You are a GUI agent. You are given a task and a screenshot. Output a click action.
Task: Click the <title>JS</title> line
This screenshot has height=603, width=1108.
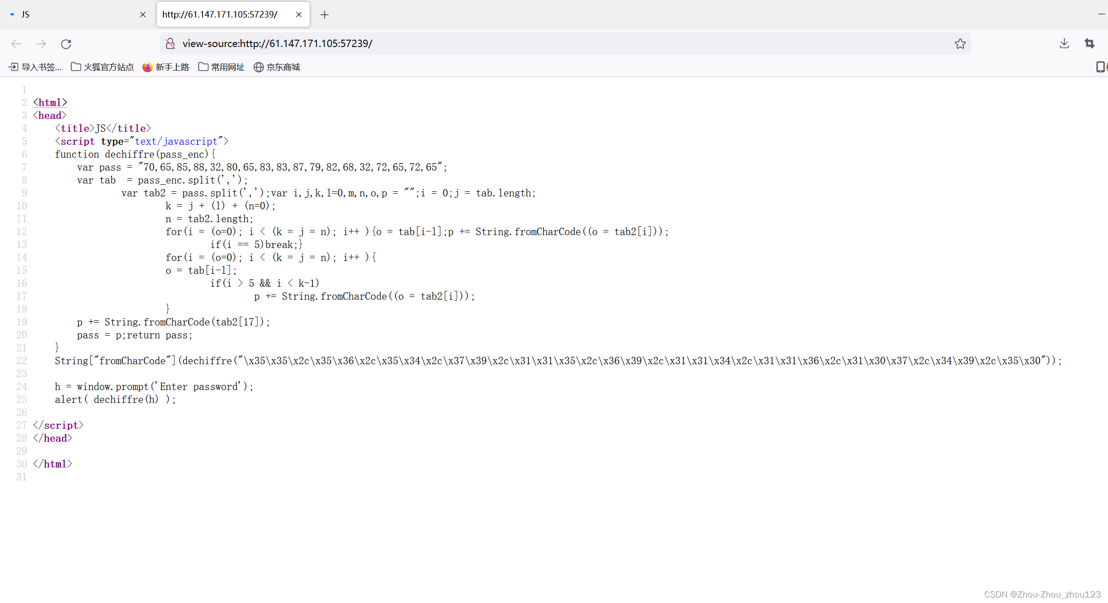pos(103,128)
